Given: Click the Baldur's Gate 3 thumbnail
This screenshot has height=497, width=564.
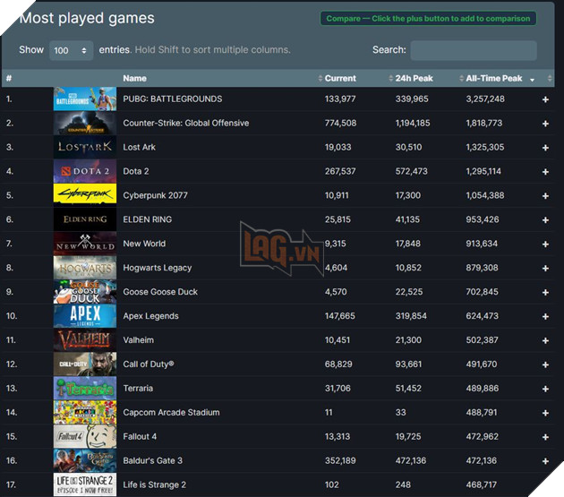Looking at the screenshot, I should 85,460.
